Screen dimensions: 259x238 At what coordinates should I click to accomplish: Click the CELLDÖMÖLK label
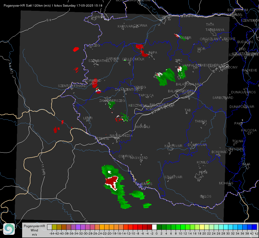pyautogui.click(x=133, y=59)
